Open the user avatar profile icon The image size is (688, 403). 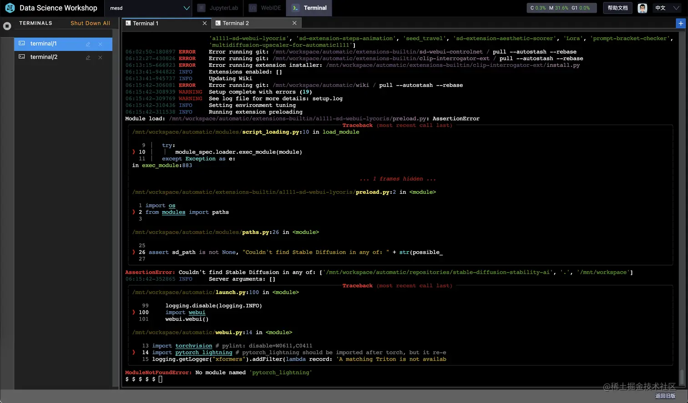pos(642,8)
